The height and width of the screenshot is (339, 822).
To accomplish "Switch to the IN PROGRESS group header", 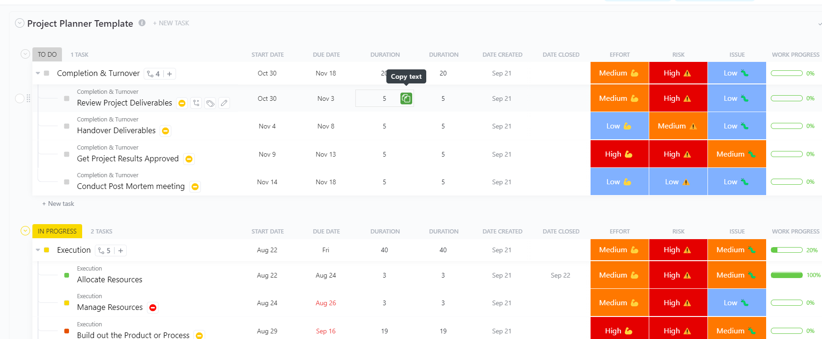I will (x=57, y=231).
